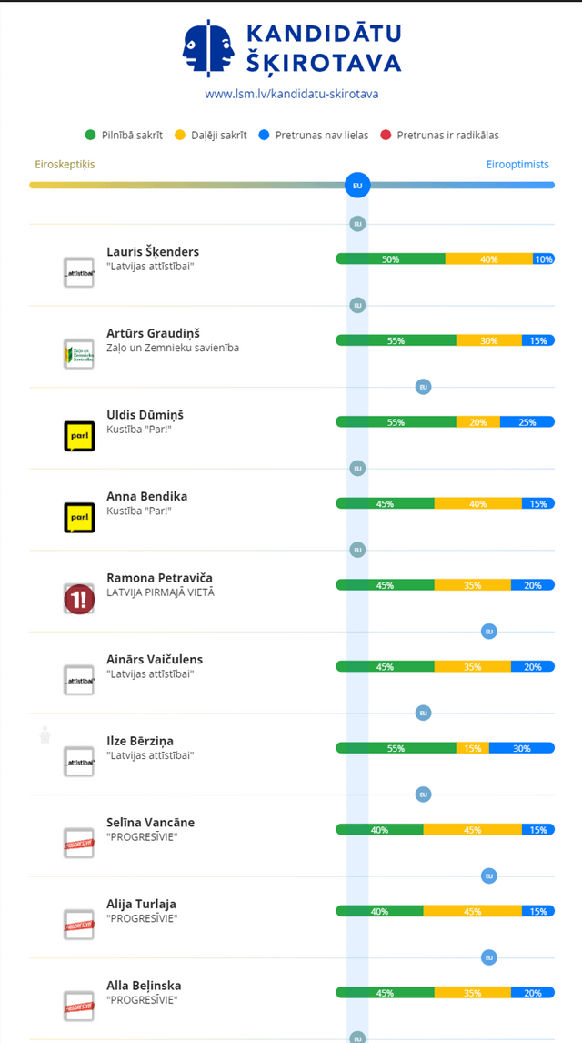Click the EU marker above Uldis Dūmiņš
The height and width of the screenshot is (1043, 582).
point(423,387)
